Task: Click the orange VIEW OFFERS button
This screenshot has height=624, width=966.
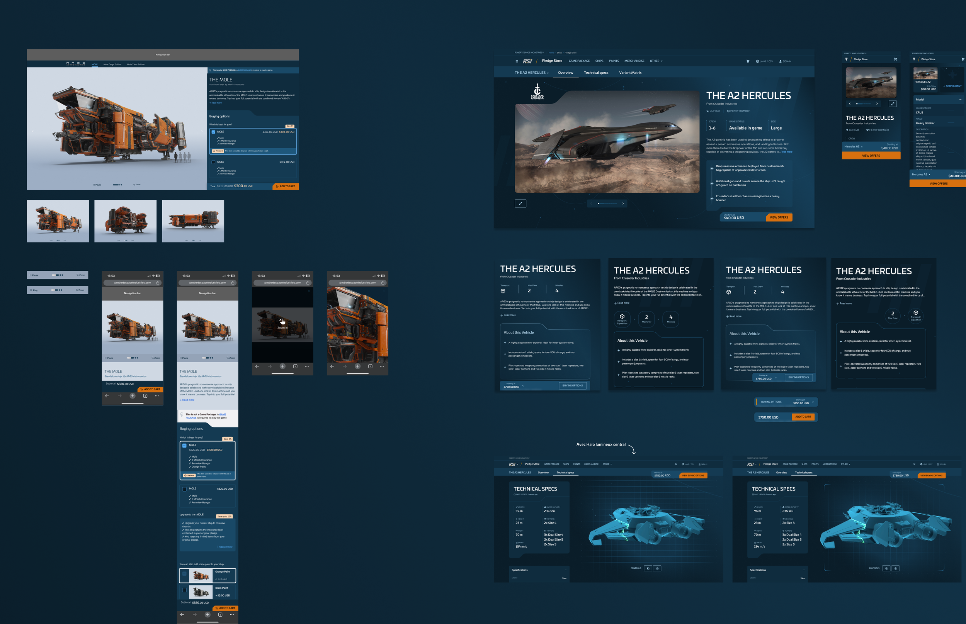Action: pyautogui.click(x=779, y=218)
